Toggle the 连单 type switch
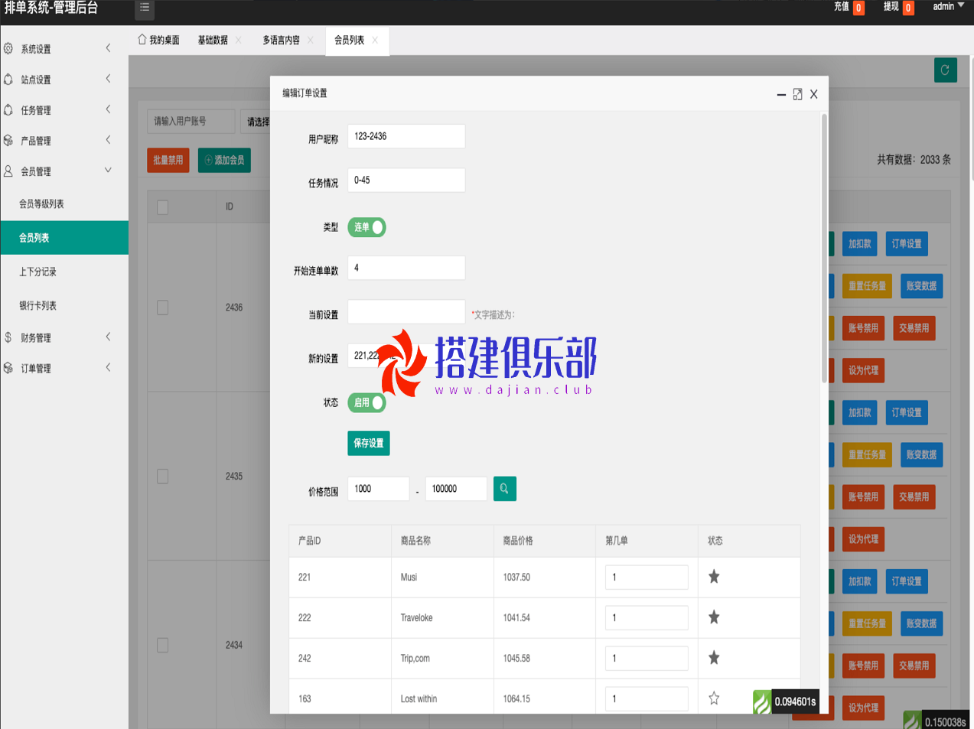Viewport: 974px width, 729px height. point(366,227)
